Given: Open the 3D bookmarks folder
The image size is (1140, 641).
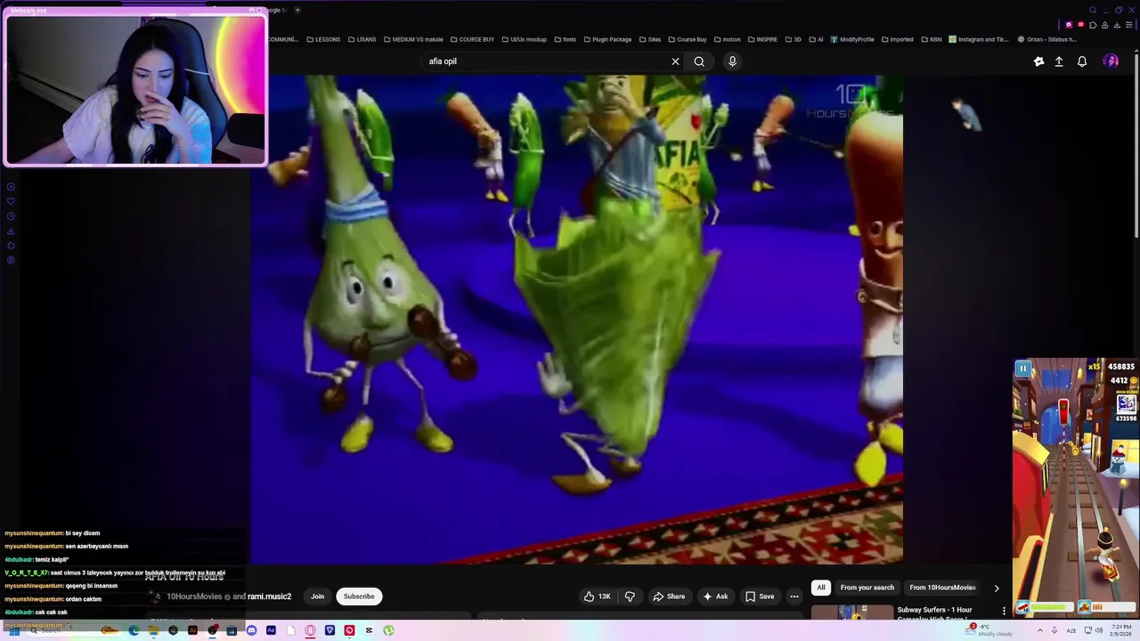Looking at the screenshot, I should coord(793,39).
